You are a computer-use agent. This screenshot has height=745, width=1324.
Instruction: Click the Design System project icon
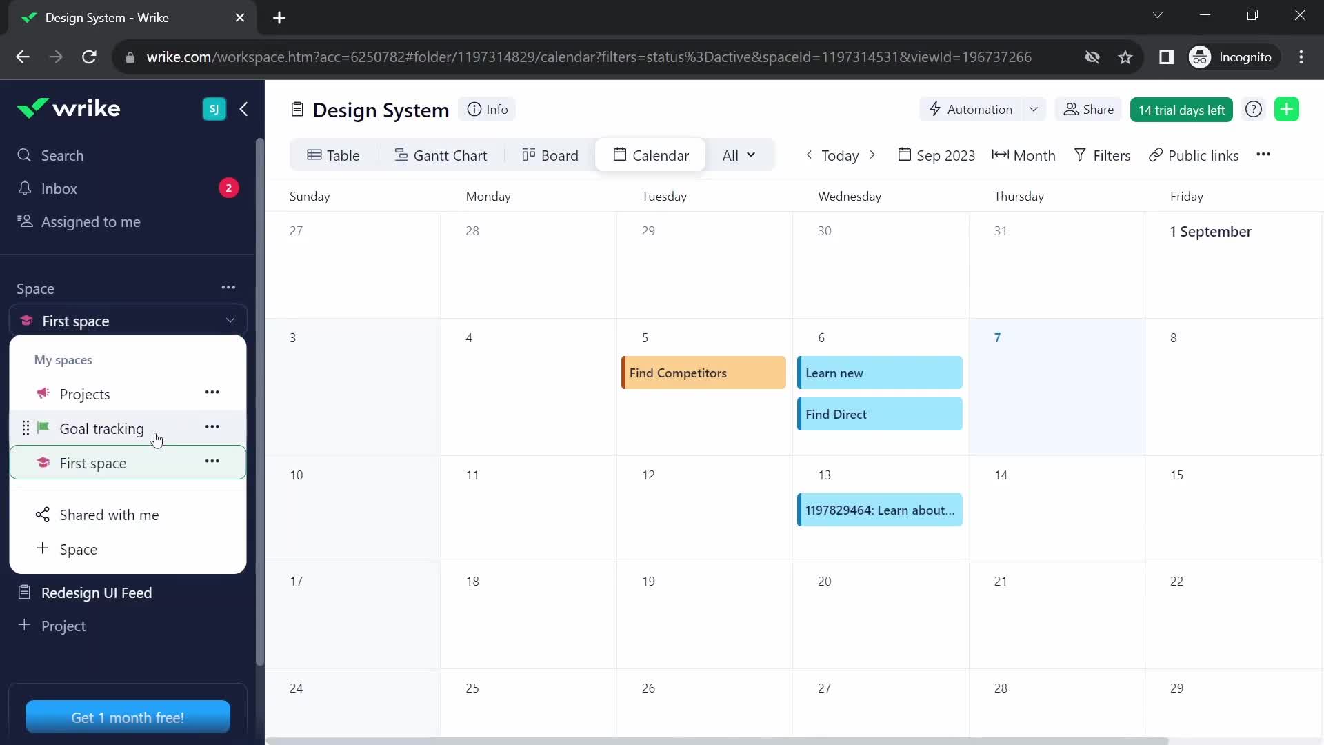[x=297, y=109]
